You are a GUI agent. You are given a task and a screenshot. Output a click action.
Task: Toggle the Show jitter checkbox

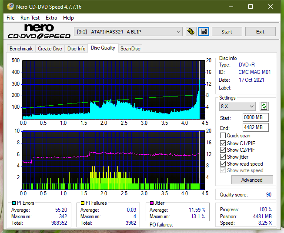223,157
